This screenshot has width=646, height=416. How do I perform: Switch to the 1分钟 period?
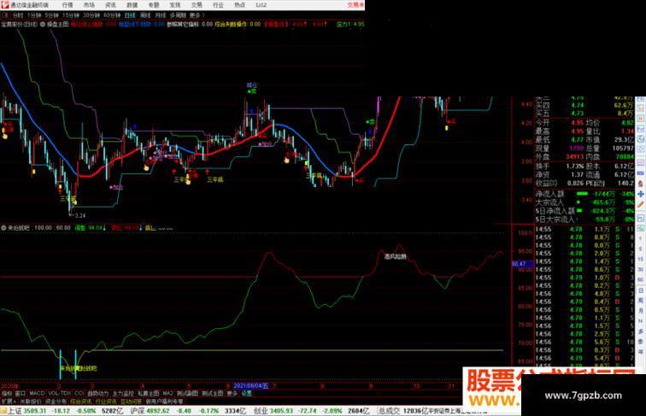pos(34,15)
